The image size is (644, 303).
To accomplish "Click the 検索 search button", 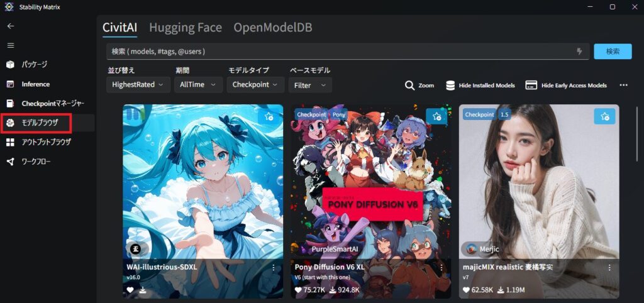I will tap(613, 51).
